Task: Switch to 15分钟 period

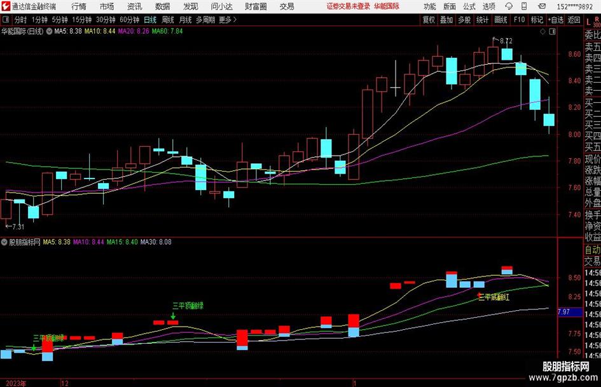Action: (x=81, y=20)
